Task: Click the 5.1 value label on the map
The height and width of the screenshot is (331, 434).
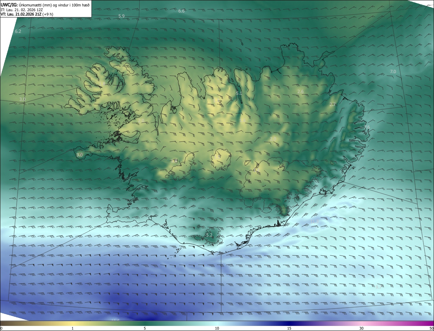Action: pyautogui.click(x=239, y=93)
